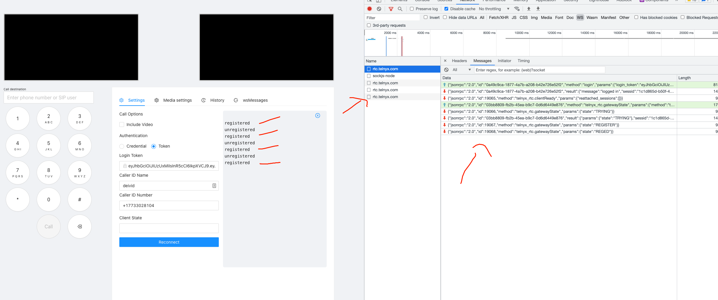
Task: Import HAR file
Action: pos(529,9)
